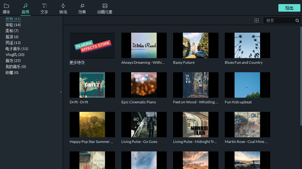Screen dimensions: 302x169
Task: Select Blues Fun and Country thumbnail
Action: coord(247,45)
